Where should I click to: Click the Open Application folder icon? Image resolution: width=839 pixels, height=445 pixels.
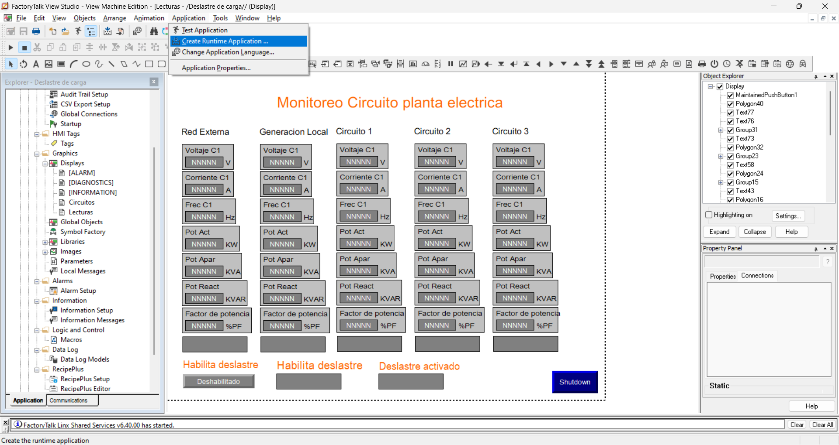[65, 31]
